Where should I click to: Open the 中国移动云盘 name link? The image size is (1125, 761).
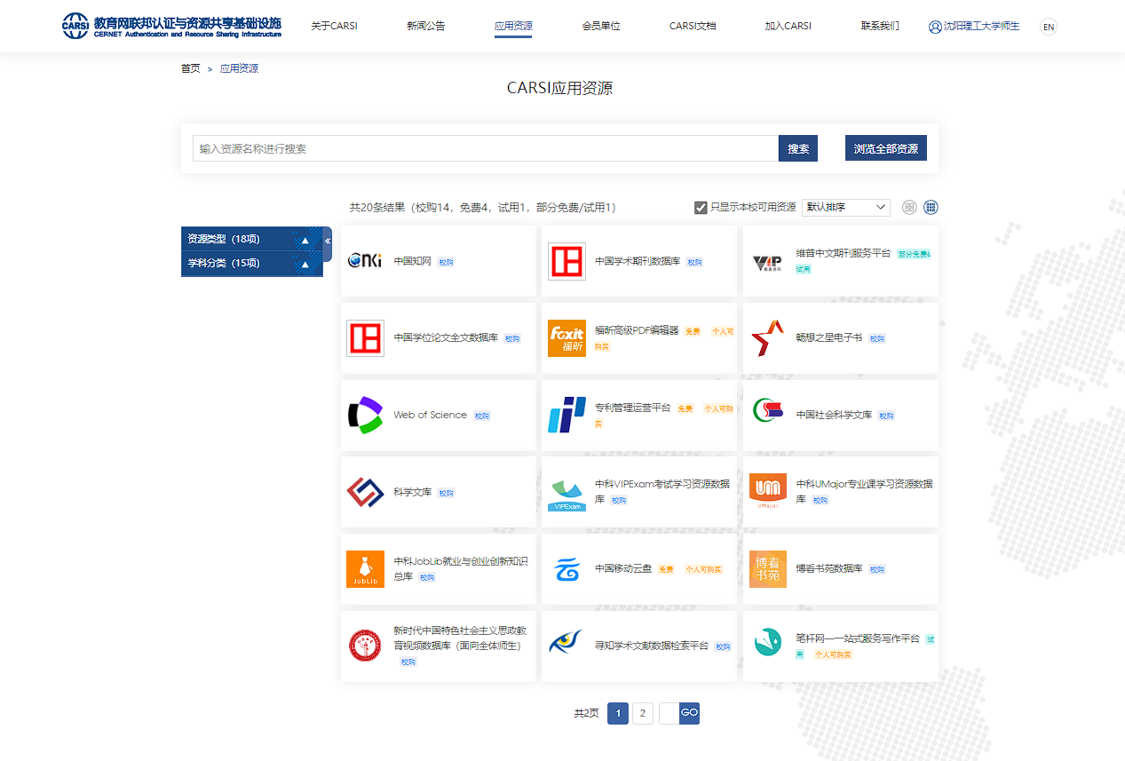(x=623, y=568)
